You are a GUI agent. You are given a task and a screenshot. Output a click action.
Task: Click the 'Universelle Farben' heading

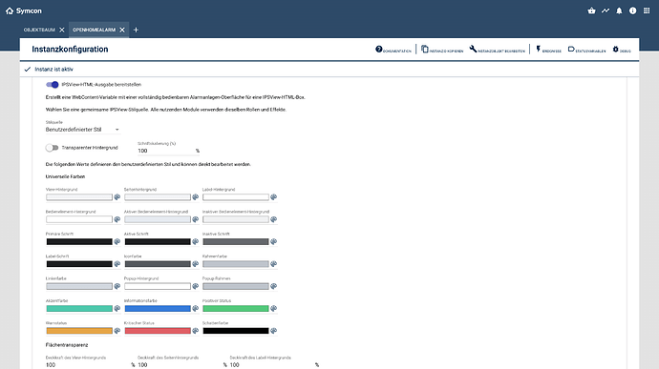pyautogui.click(x=65, y=176)
